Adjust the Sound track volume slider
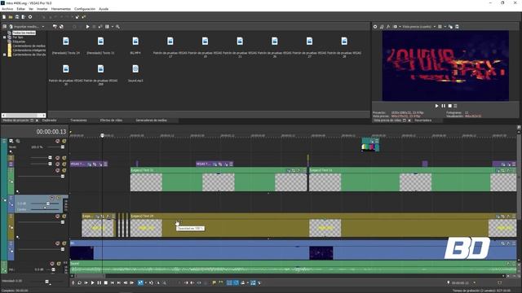The width and height of the screenshot is (522, 293). pyautogui.click(x=53, y=269)
